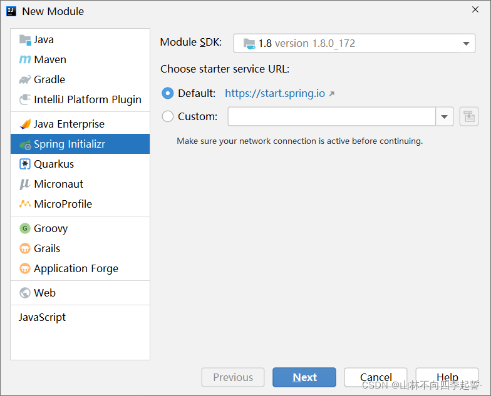Screen dimensions: 491x396
Task: Choose Java Enterprise module type
Action: (x=80, y=124)
